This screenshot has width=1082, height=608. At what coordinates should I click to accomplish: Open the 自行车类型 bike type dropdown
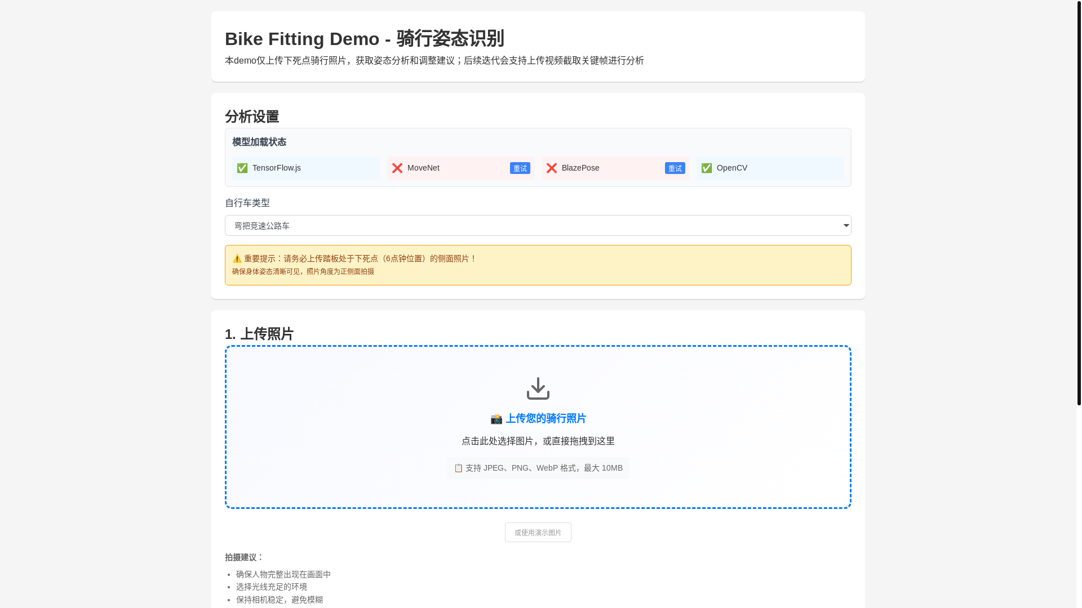click(x=538, y=226)
